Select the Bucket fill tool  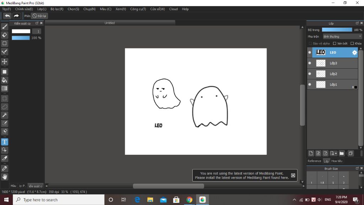(x=4, y=80)
